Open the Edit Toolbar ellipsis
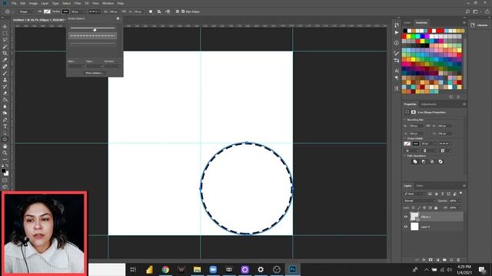 pyautogui.click(x=5, y=159)
